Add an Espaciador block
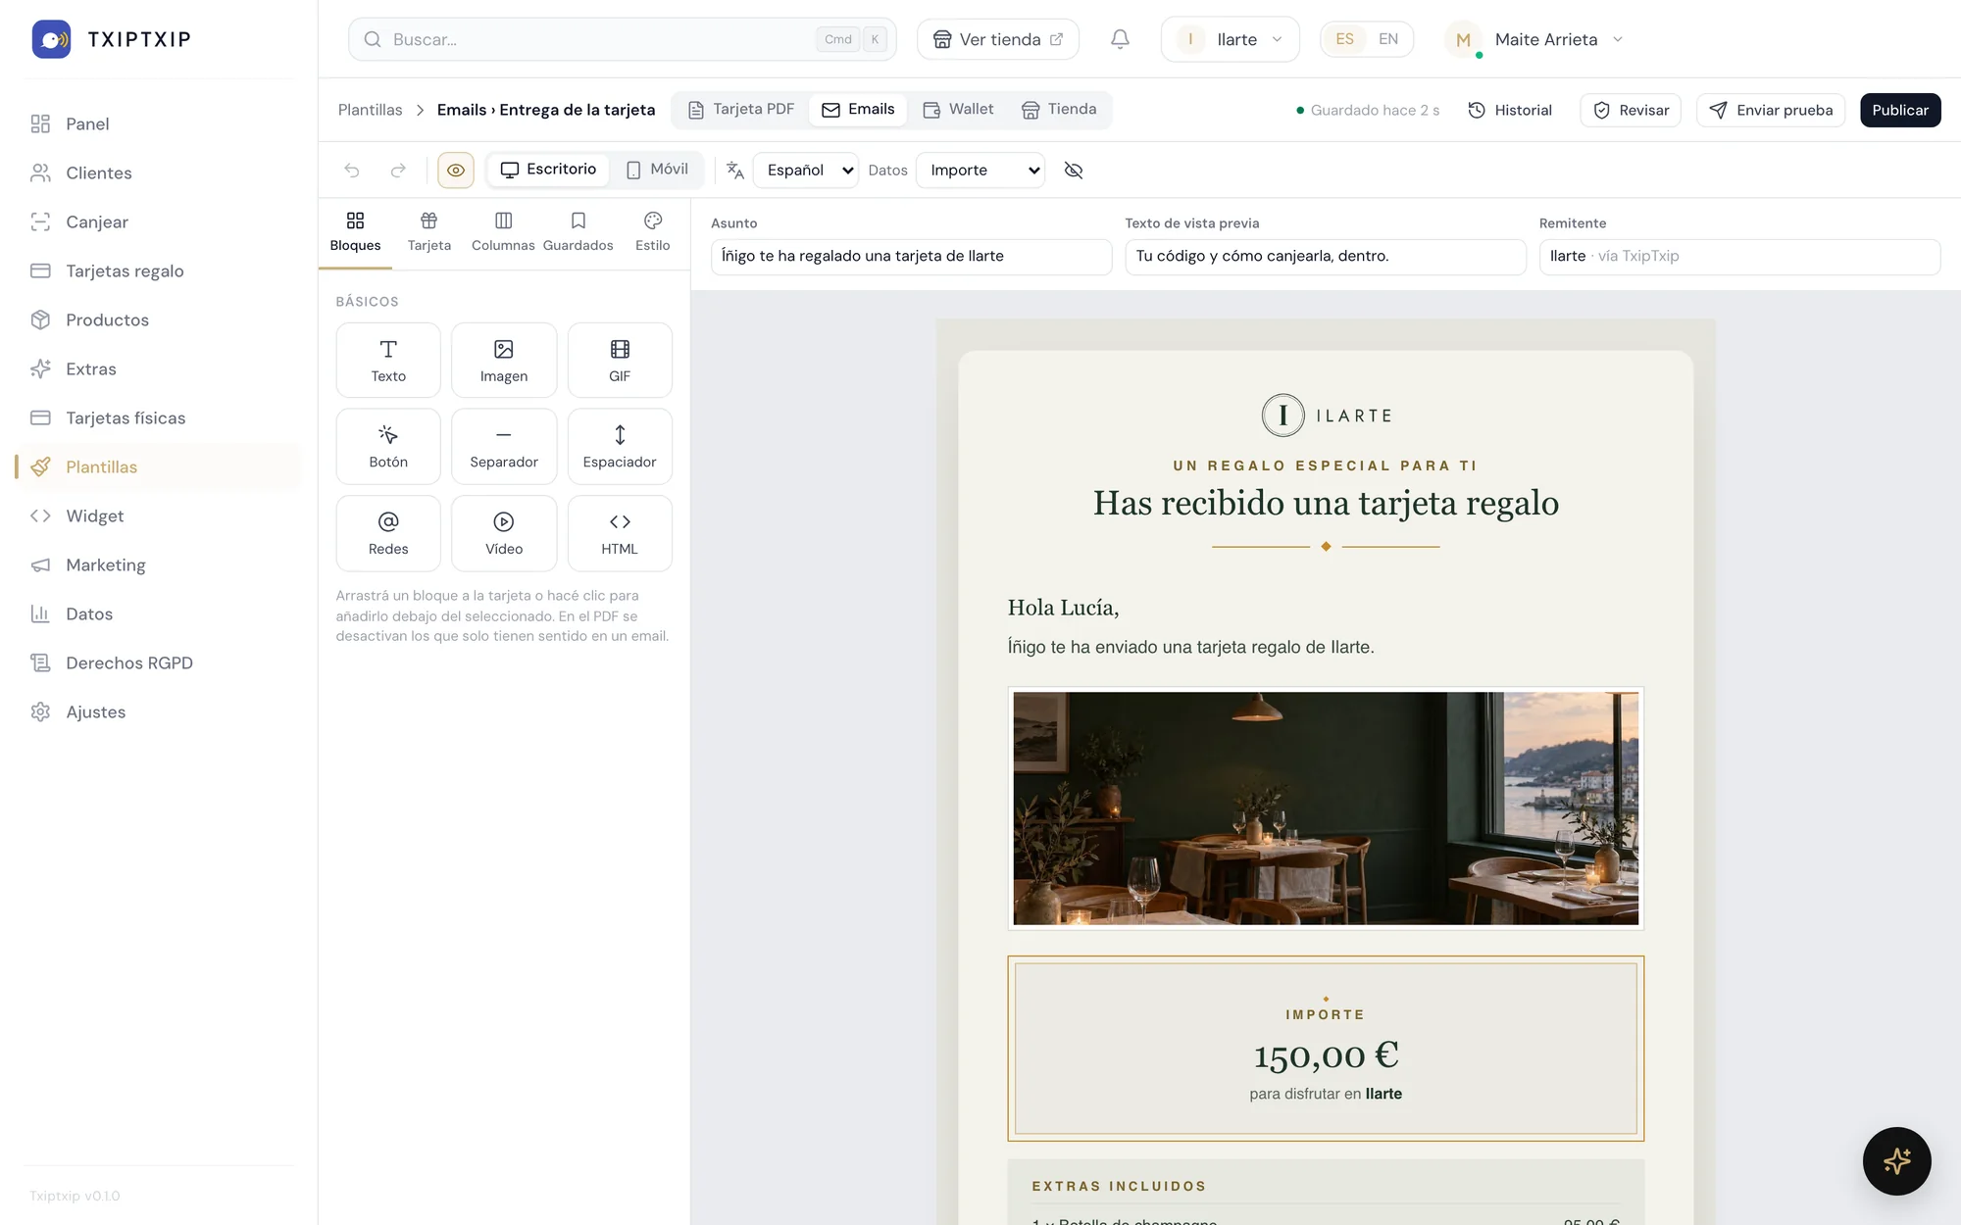 click(x=620, y=446)
